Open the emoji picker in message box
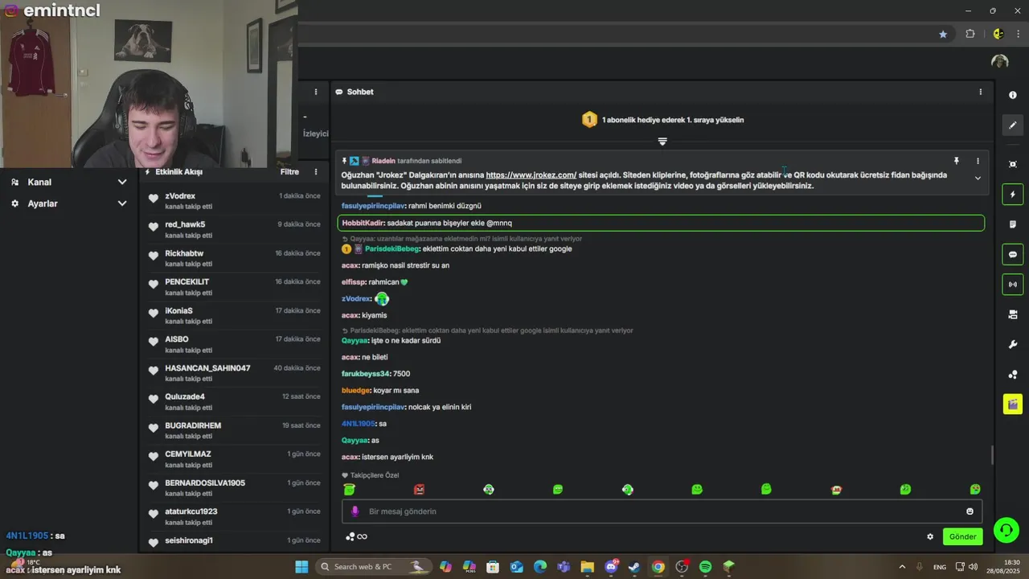This screenshot has height=579, width=1029. pyautogui.click(x=970, y=511)
